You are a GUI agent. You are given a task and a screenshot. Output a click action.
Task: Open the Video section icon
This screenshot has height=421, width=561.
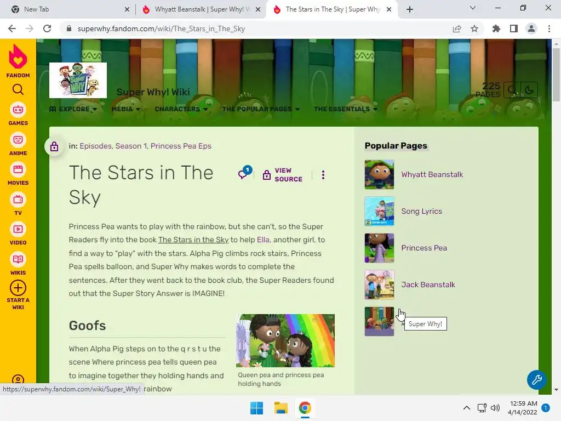tap(18, 229)
